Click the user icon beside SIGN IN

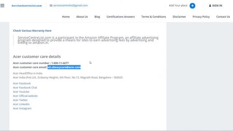click(x=210, y=6)
